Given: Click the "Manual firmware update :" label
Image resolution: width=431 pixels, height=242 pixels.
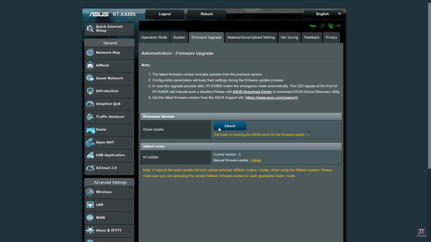Looking at the screenshot, I should (232, 160).
